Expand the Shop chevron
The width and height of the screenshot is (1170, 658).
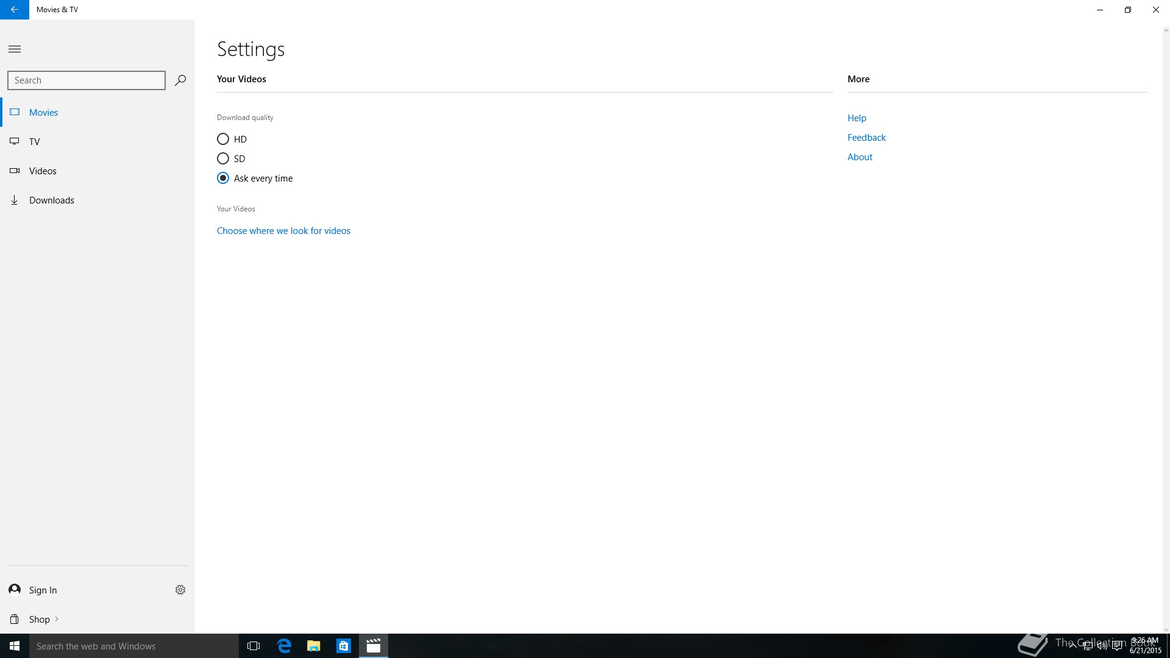point(57,619)
